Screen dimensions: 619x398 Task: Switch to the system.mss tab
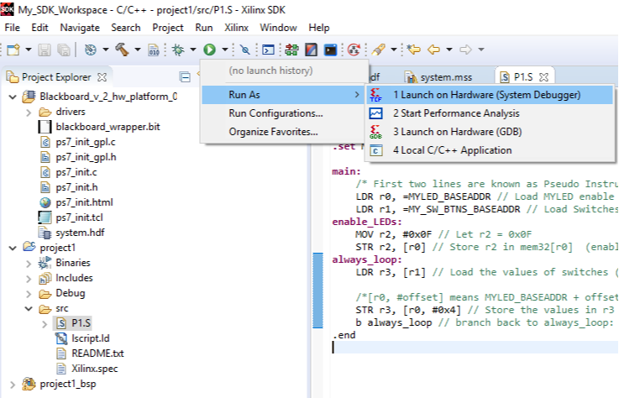[x=439, y=77]
